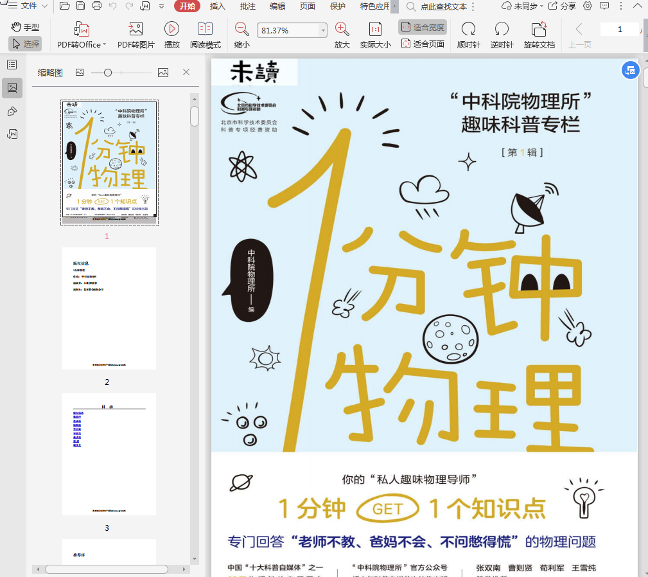The image size is (648, 577).
Task: Select page 2 thumbnail
Action: pos(109,308)
